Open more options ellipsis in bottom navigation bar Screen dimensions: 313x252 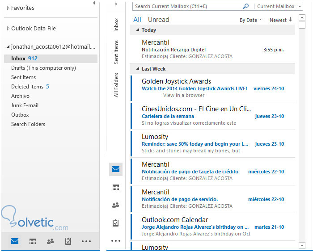coord(86,241)
